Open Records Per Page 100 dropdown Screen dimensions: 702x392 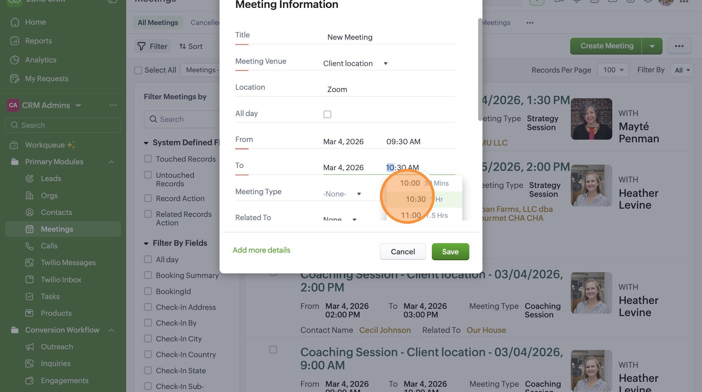[x=613, y=70]
